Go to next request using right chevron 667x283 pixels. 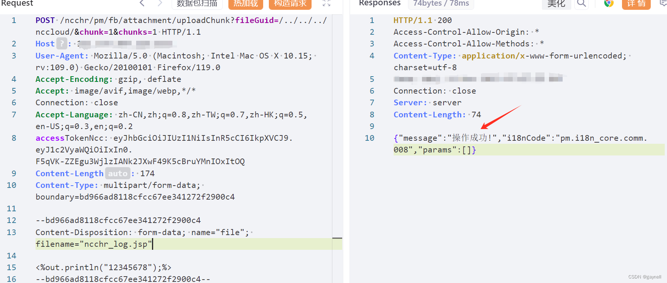[x=160, y=3]
